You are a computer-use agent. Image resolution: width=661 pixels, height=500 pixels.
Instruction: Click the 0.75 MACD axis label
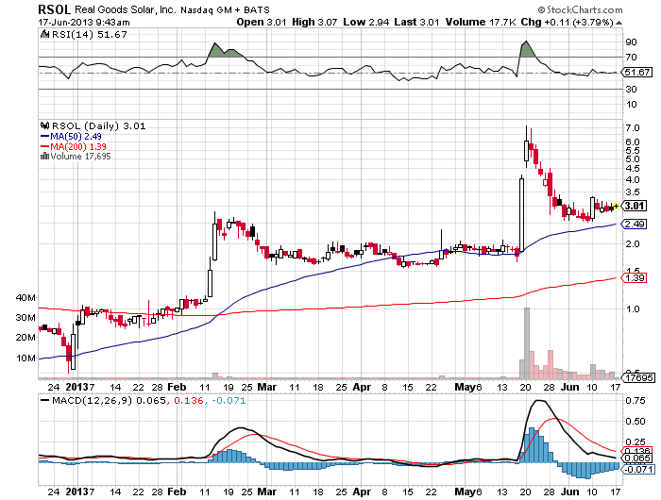point(636,401)
